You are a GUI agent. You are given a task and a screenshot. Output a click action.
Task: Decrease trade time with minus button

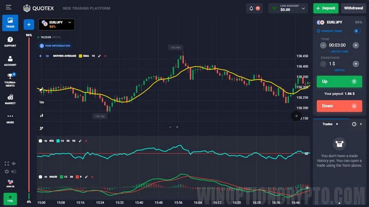323,45
